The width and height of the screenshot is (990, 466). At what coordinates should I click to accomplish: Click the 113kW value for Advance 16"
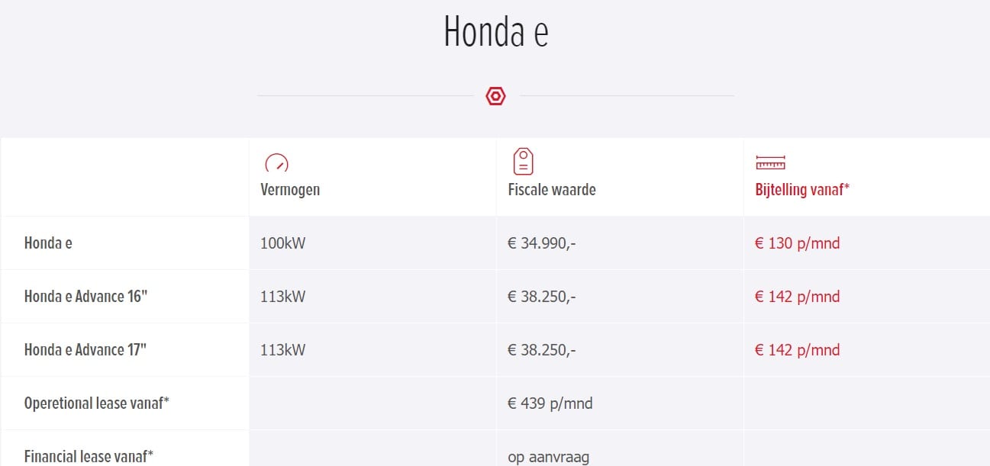(x=283, y=297)
